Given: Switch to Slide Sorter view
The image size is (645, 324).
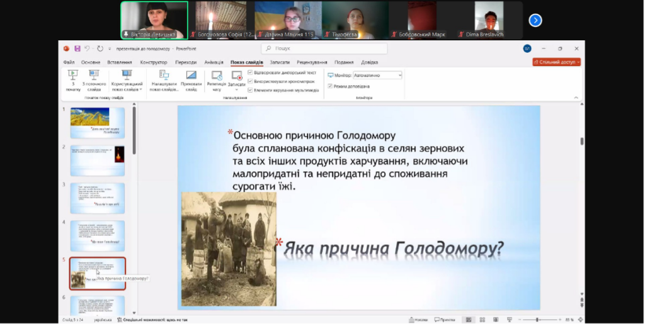Looking at the screenshot, I should tap(482, 320).
